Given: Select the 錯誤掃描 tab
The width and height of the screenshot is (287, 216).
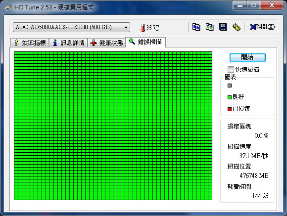Looking at the screenshot, I should pos(145,42).
